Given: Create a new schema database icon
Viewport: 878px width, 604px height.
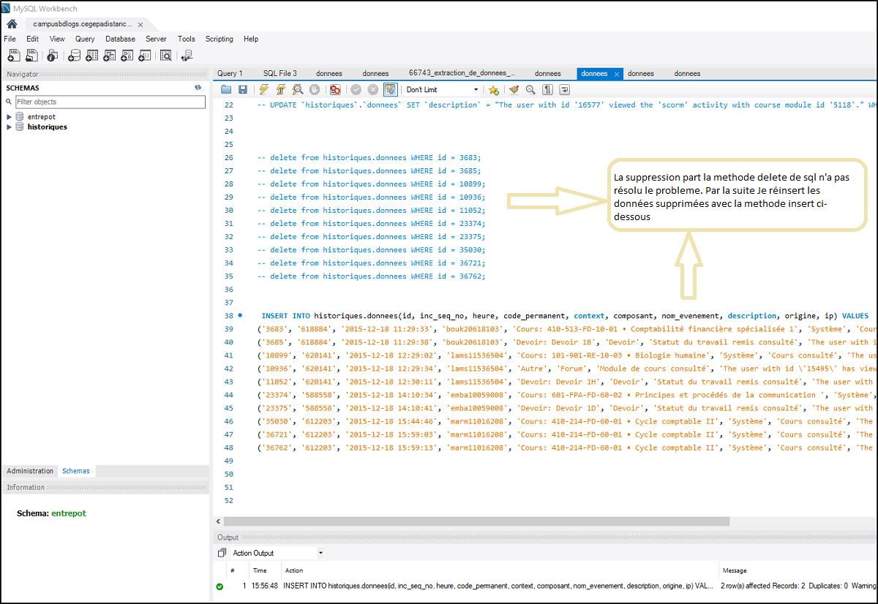Looking at the screenshot, I should [x=74, y=55].
